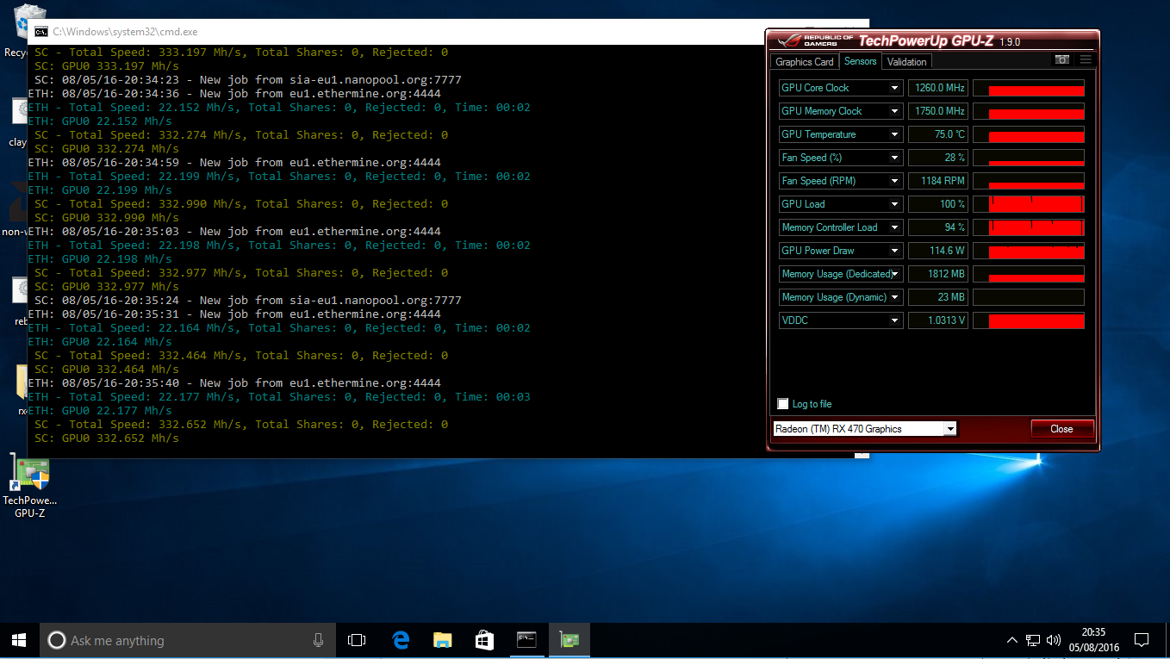The image size is (1170, 659).
Task: Open the Memory Usage (Dedicated) dropdown
Action: pyautogui.click(x=895, y=274)
